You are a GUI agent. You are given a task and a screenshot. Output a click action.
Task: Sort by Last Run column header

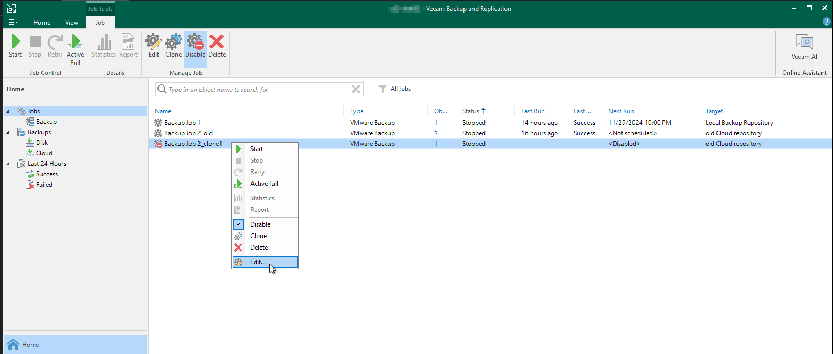point(533,111)
